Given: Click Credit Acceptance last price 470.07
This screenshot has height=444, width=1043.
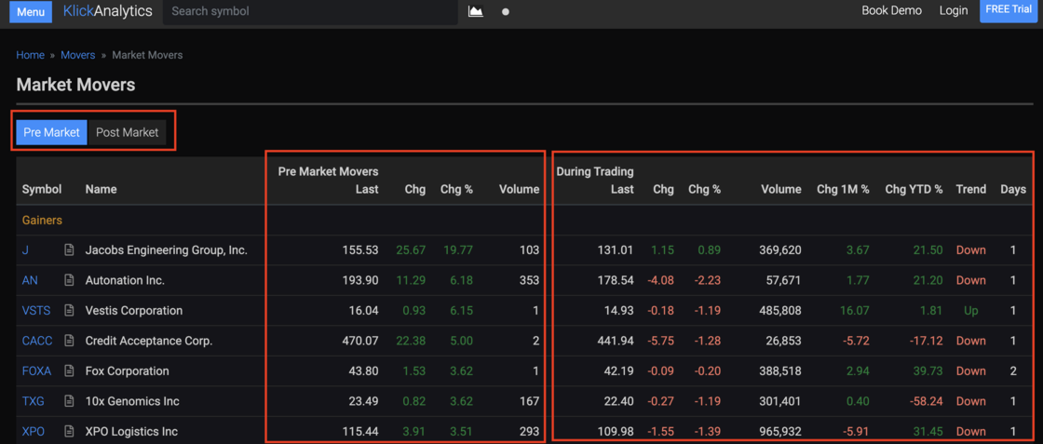Looking at the screenshot, I should [x=361, y=341].
